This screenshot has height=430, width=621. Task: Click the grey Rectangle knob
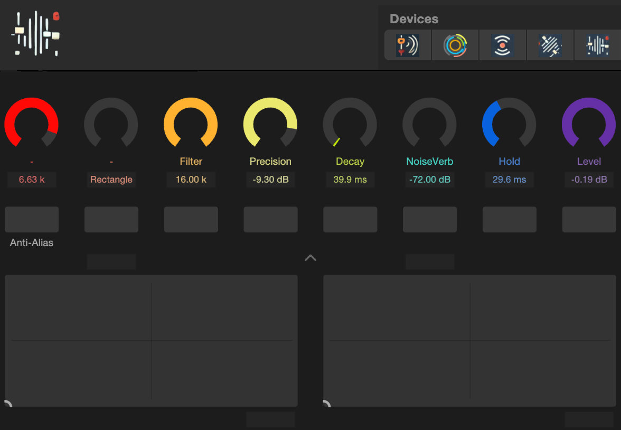pyautogui.click(x=111, y=123)
